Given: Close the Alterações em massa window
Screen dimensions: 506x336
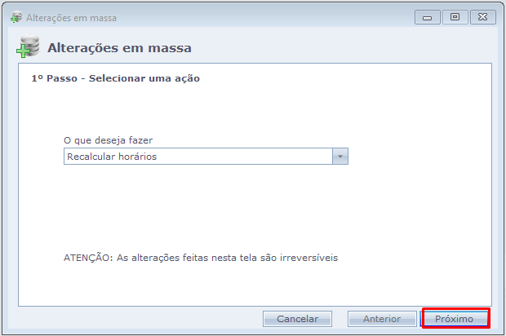Looking at the screenshot, I should (482, 16).
